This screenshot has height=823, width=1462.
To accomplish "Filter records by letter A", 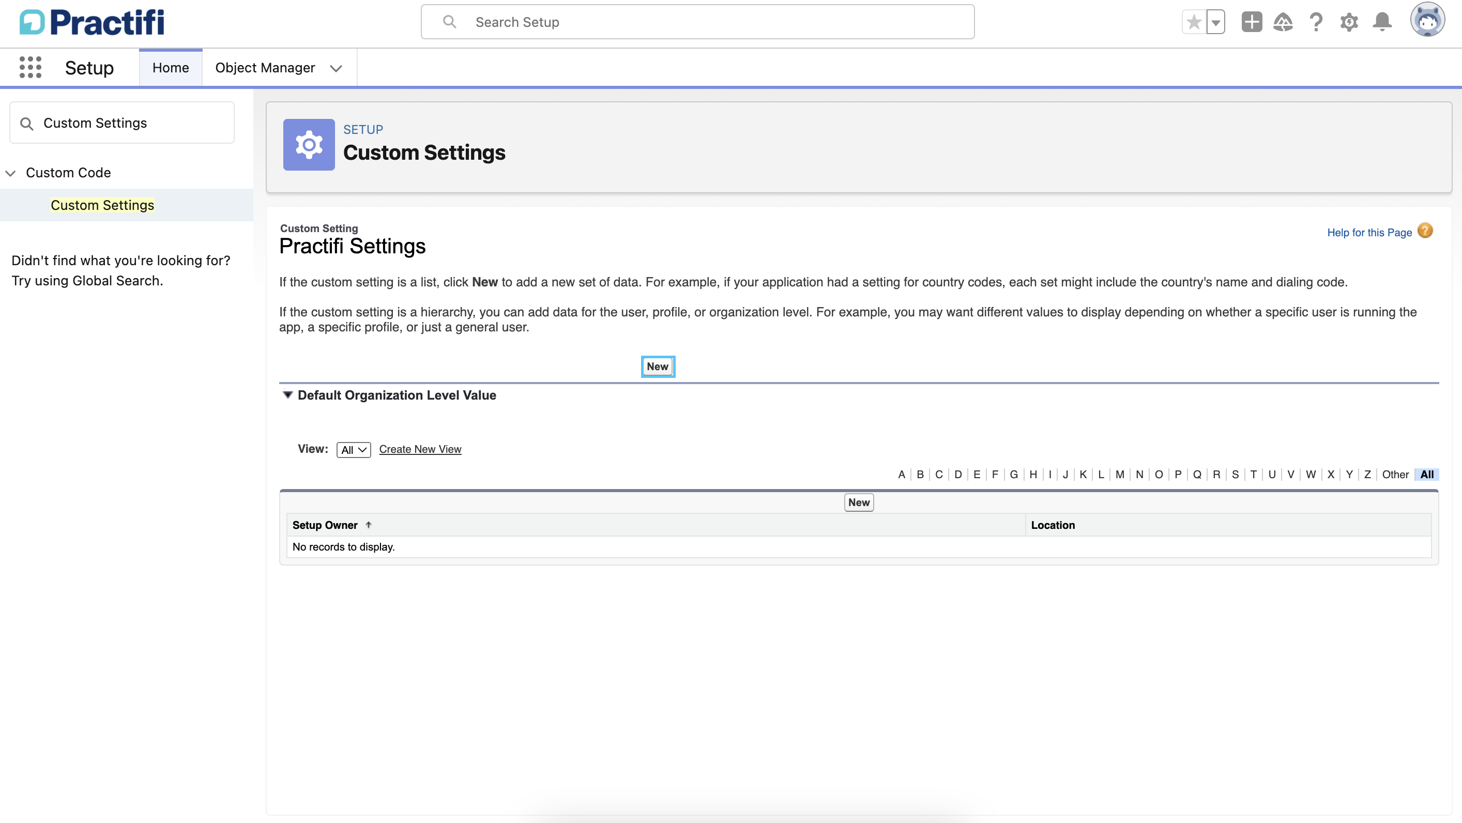I will (901, 475).
